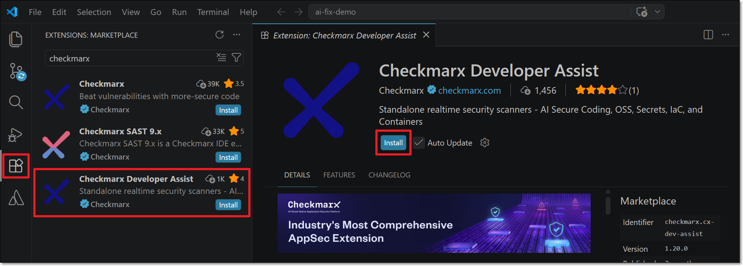The height and width of the screenshot is (266, 743).
Task: Open editor more actions menu
Action: [725, 35]
